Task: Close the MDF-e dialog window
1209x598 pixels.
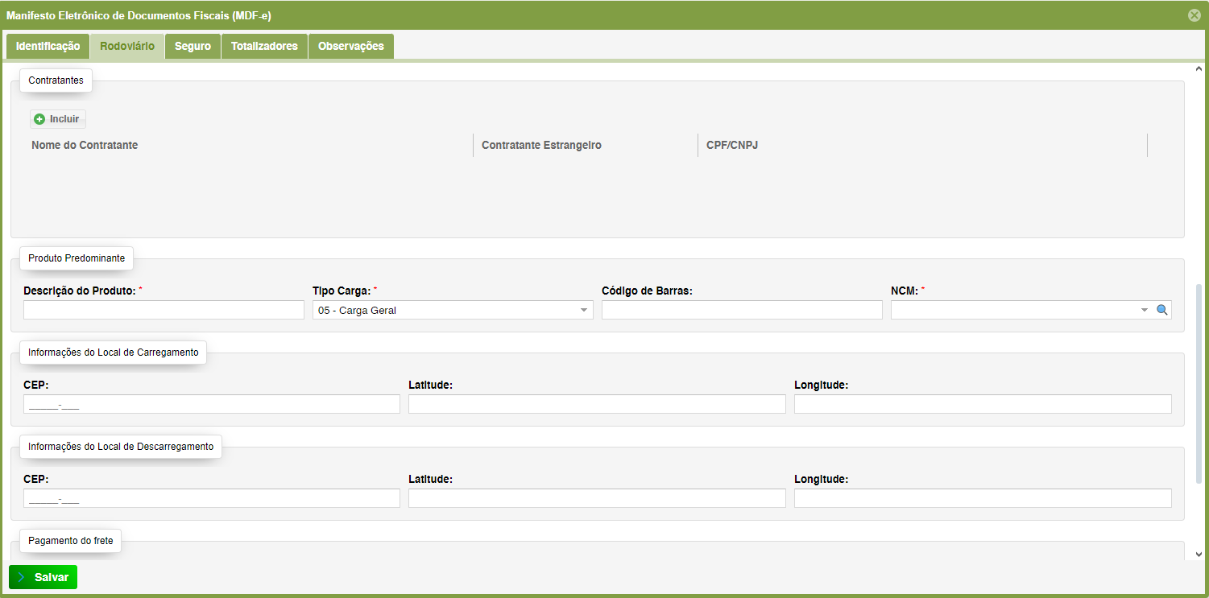Action: pos(1194,15)
